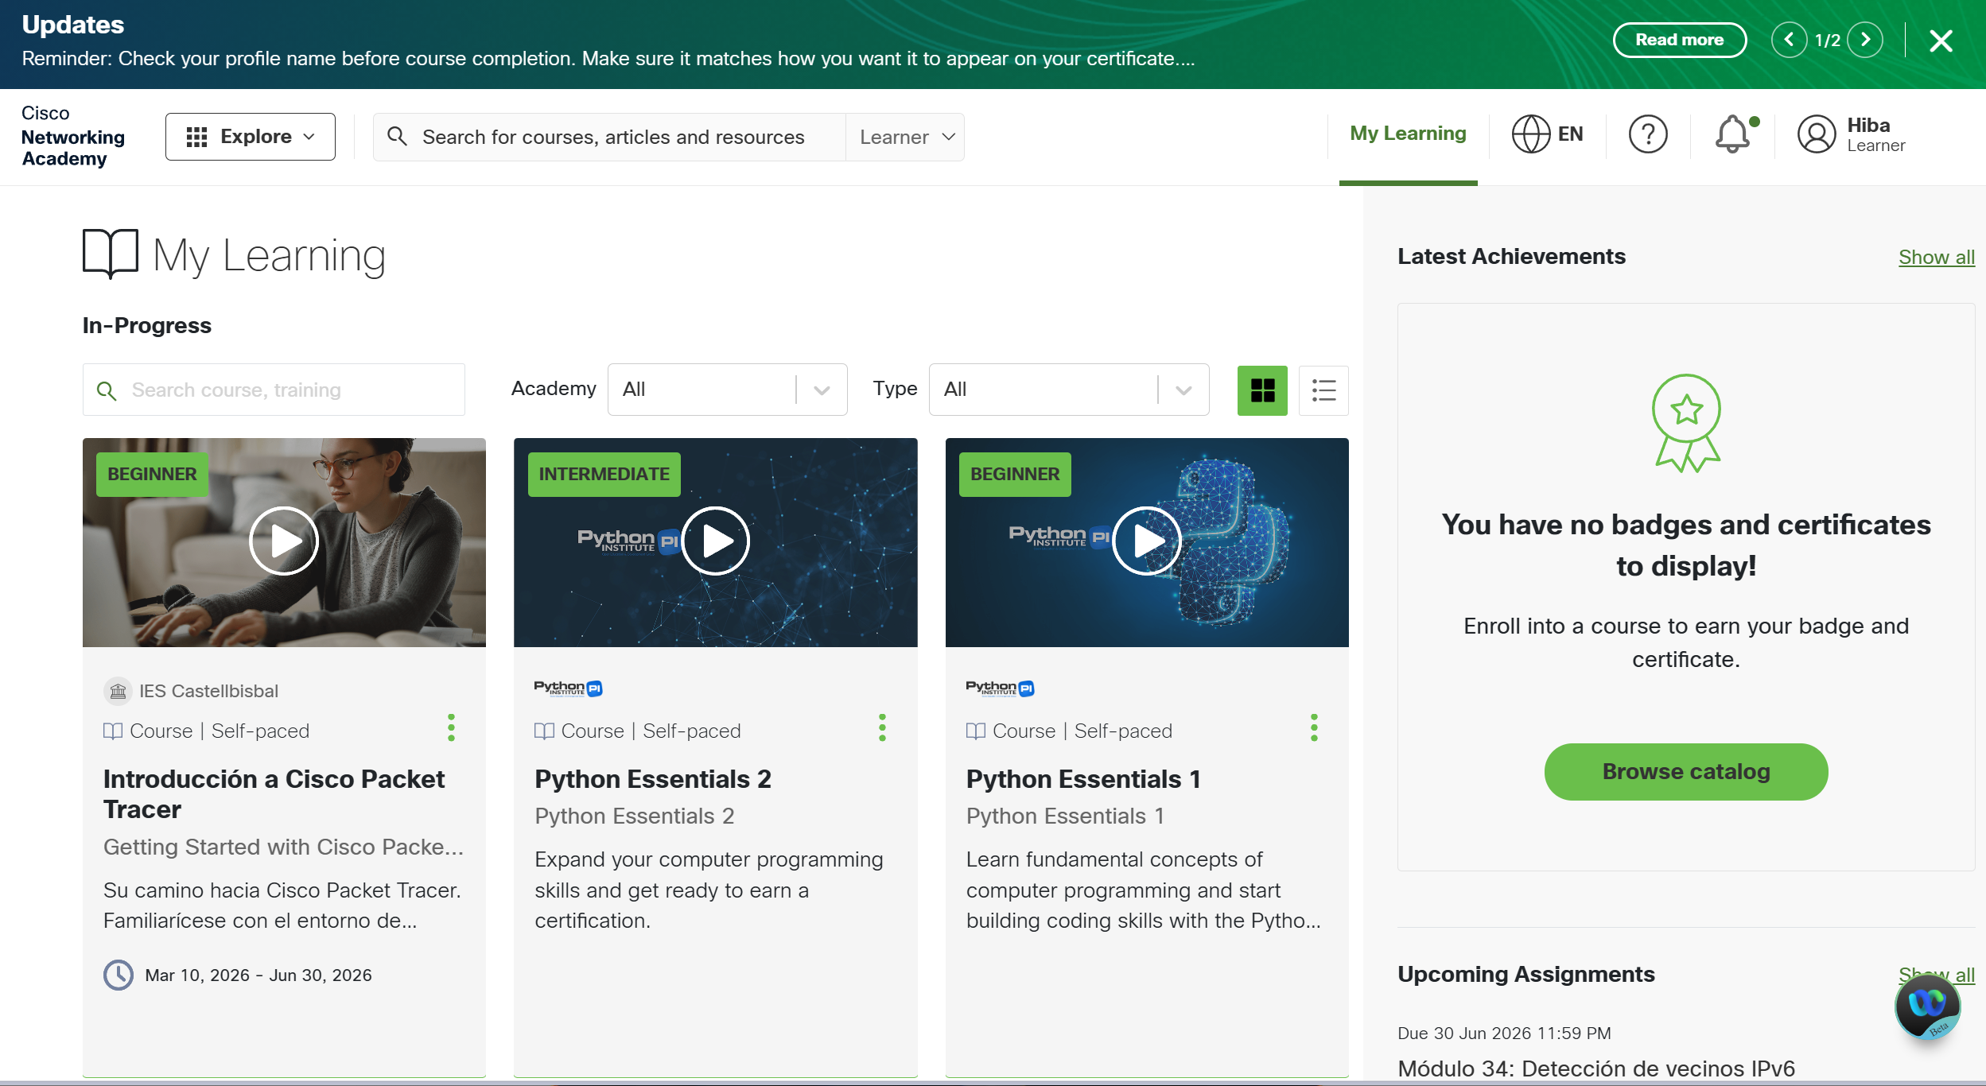1986x1086 pixels.
Task: Play Introducción a Cisco Packet Tracer video
Action: click(x=284, y=541)
